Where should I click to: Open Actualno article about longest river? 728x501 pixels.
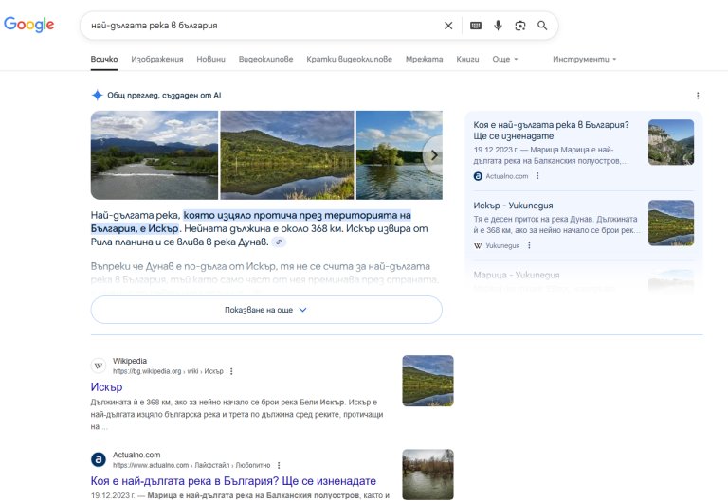(233, 481)
